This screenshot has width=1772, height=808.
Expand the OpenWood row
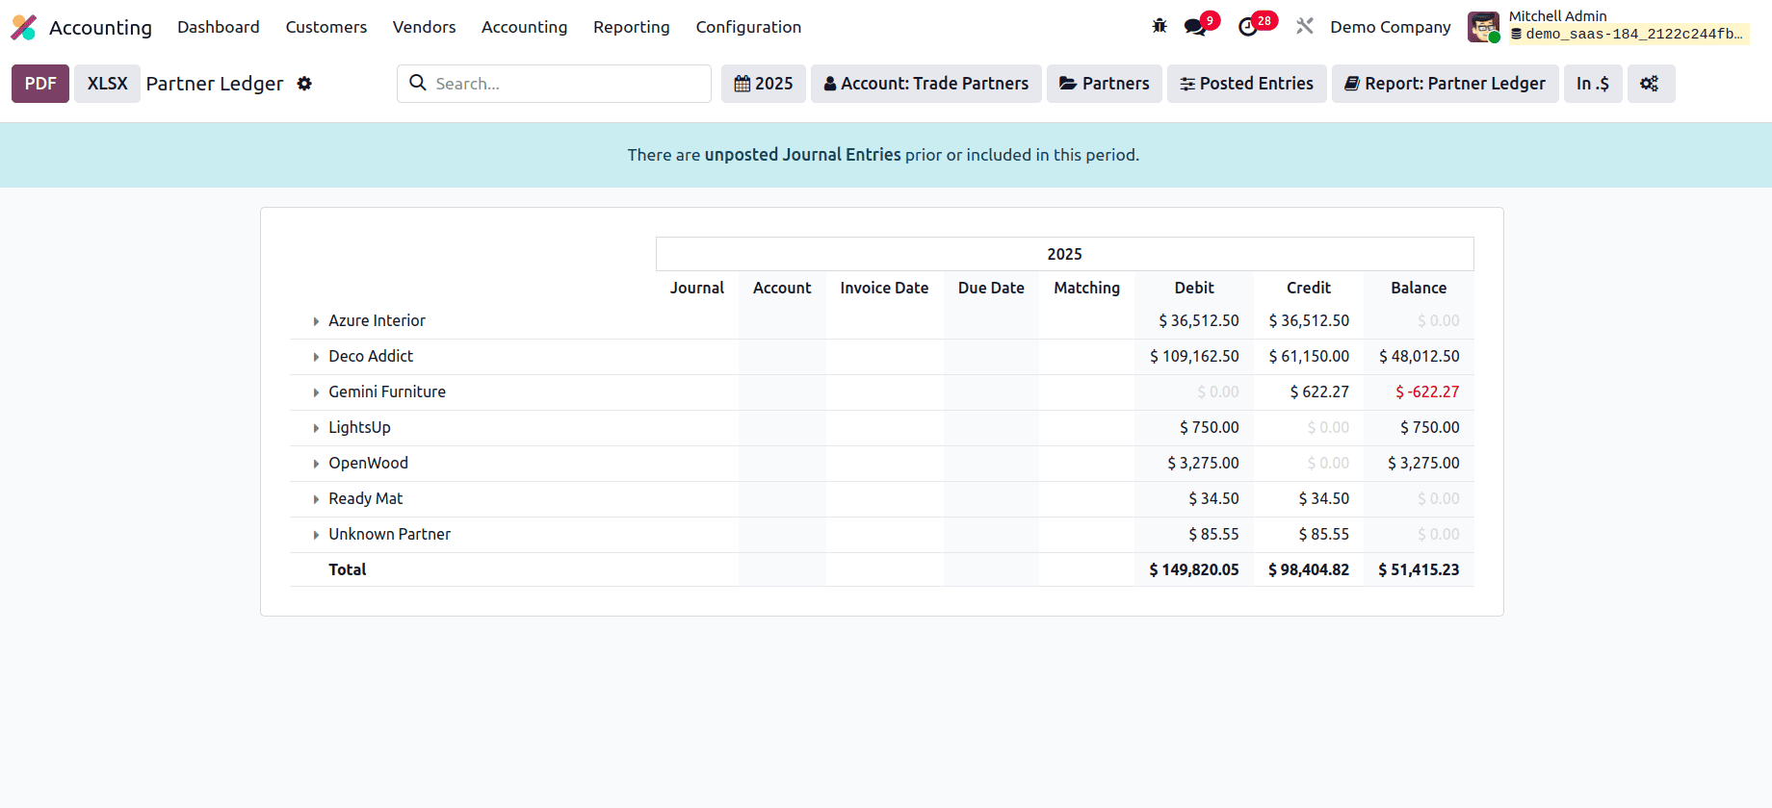[x=316, y=464]
